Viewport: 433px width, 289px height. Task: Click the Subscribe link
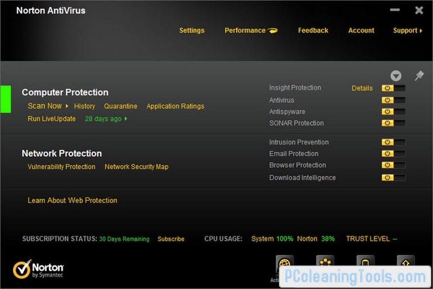click(x=171, y=239)
